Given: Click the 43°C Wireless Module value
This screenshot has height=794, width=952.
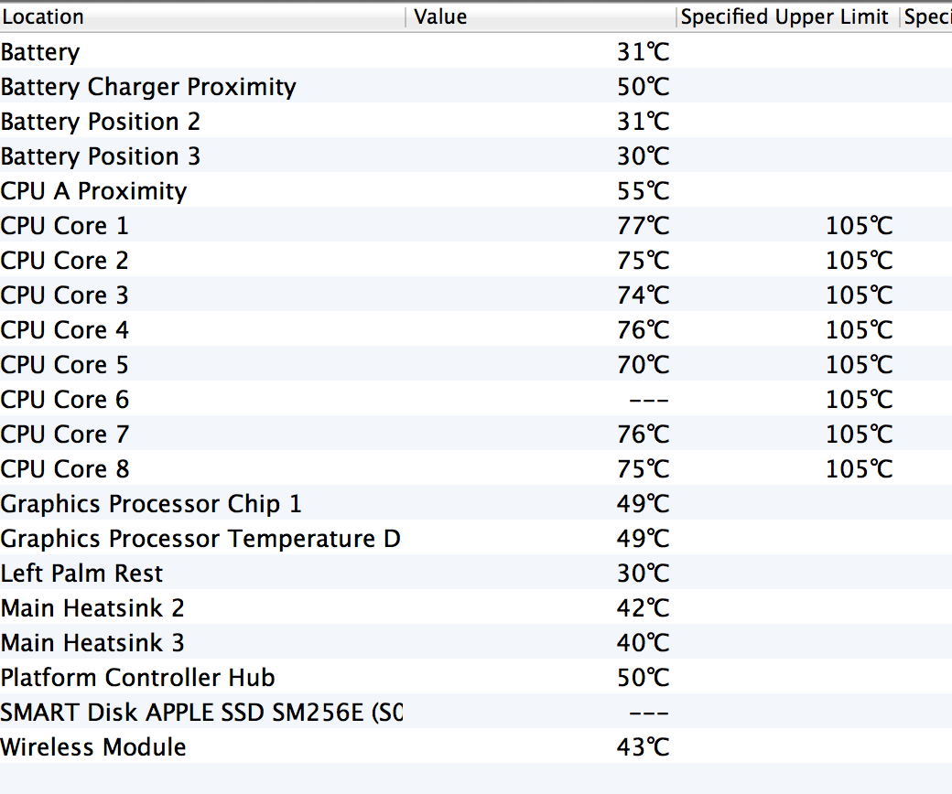Looking at the screenshot, I should (643, 746).
